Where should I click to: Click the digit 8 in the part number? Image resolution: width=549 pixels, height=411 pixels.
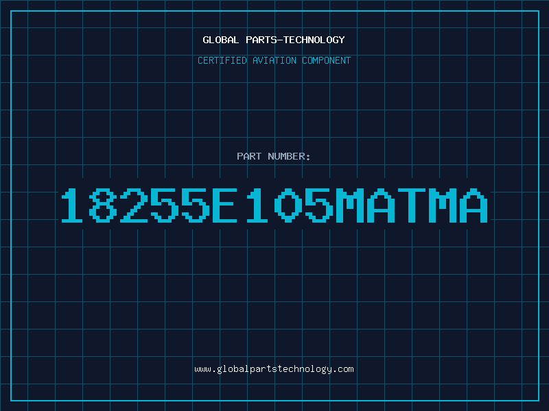click(x=102, y=205)
